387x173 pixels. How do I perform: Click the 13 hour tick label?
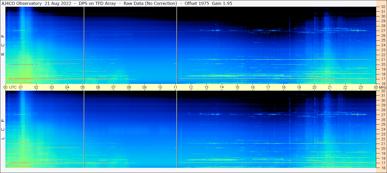tap(206, 87)
